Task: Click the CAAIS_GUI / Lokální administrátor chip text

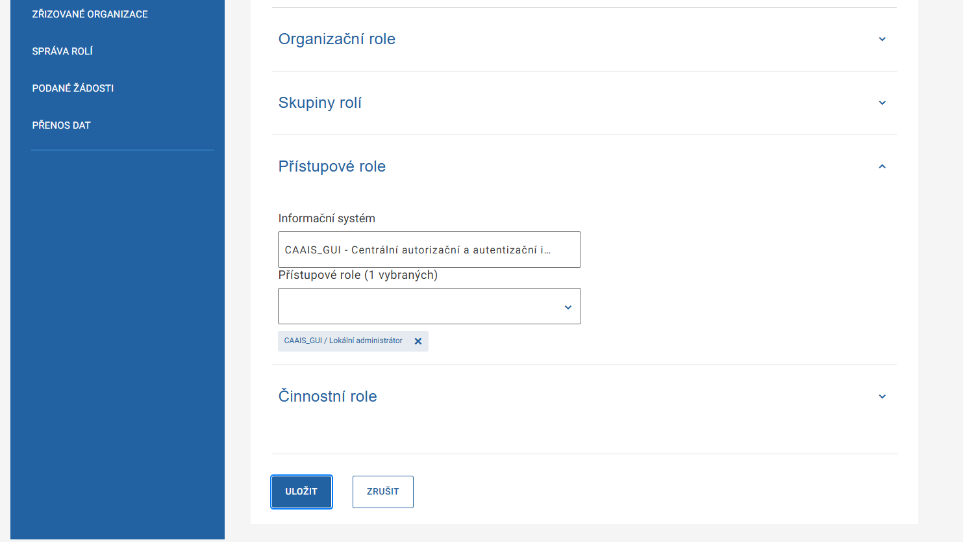Action: click(343, 341)
